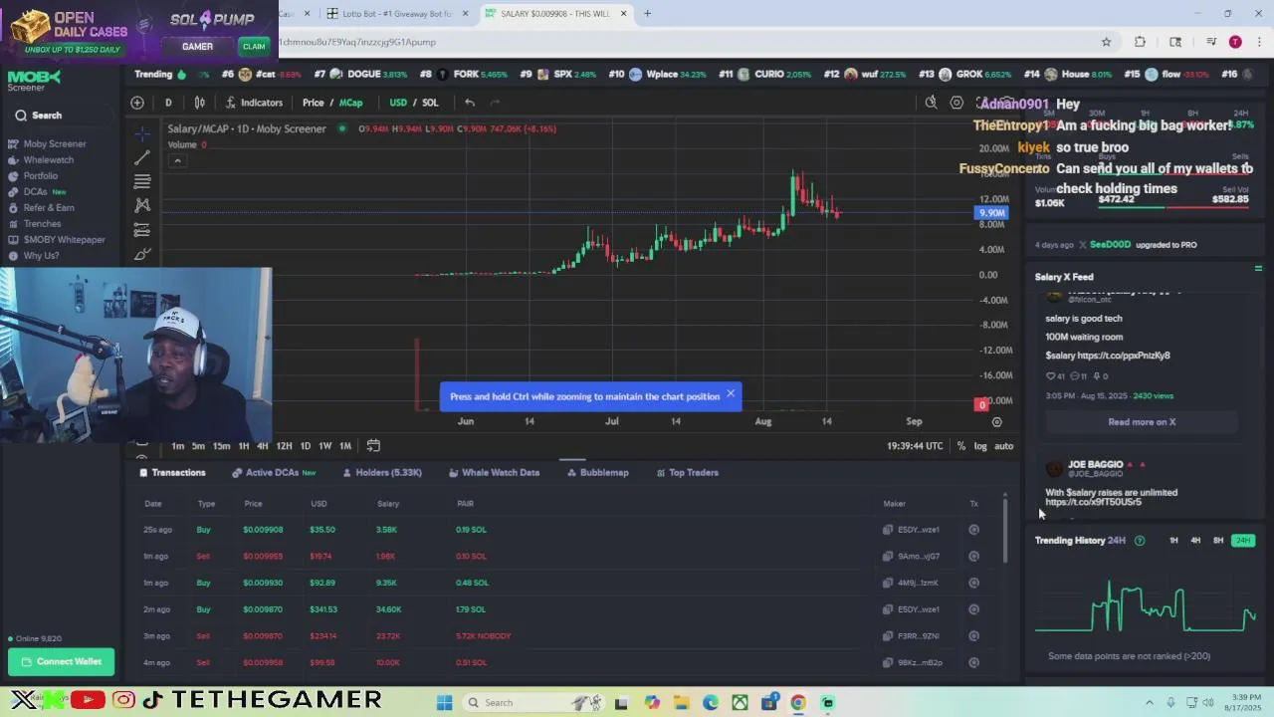Set Trending History range to 1H
1274x717 pixels.
pos(1173,541)
